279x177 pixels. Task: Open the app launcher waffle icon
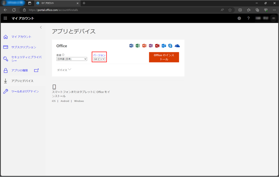click(5, 18)
